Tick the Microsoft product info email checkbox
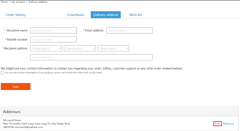 tap(2, 73)
